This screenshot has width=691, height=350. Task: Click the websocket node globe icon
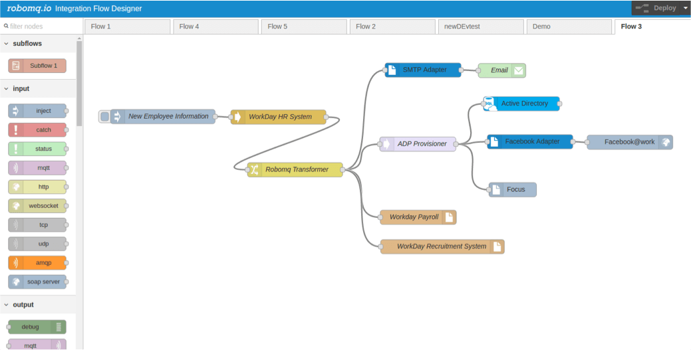(15, 206)
